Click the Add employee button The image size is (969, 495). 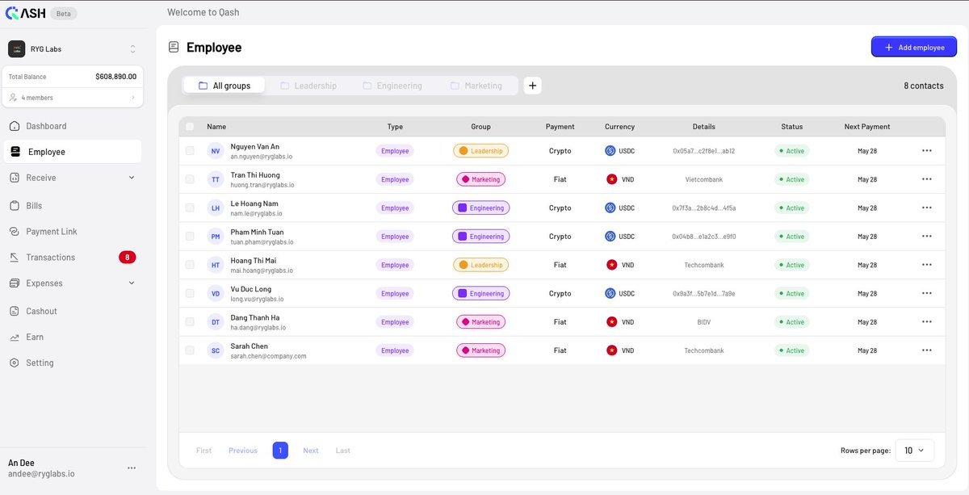(x=914, y=47)
